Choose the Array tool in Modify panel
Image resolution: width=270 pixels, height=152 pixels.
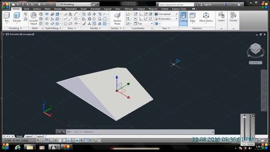tap(105, 23)
